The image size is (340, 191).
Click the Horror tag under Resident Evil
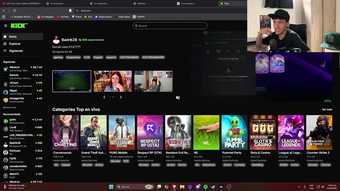182,165
